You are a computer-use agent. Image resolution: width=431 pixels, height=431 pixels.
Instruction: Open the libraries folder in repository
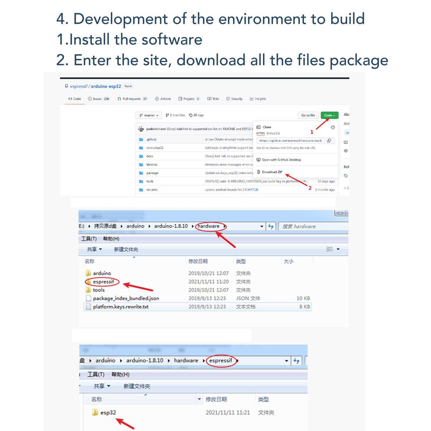pos(152,164)
